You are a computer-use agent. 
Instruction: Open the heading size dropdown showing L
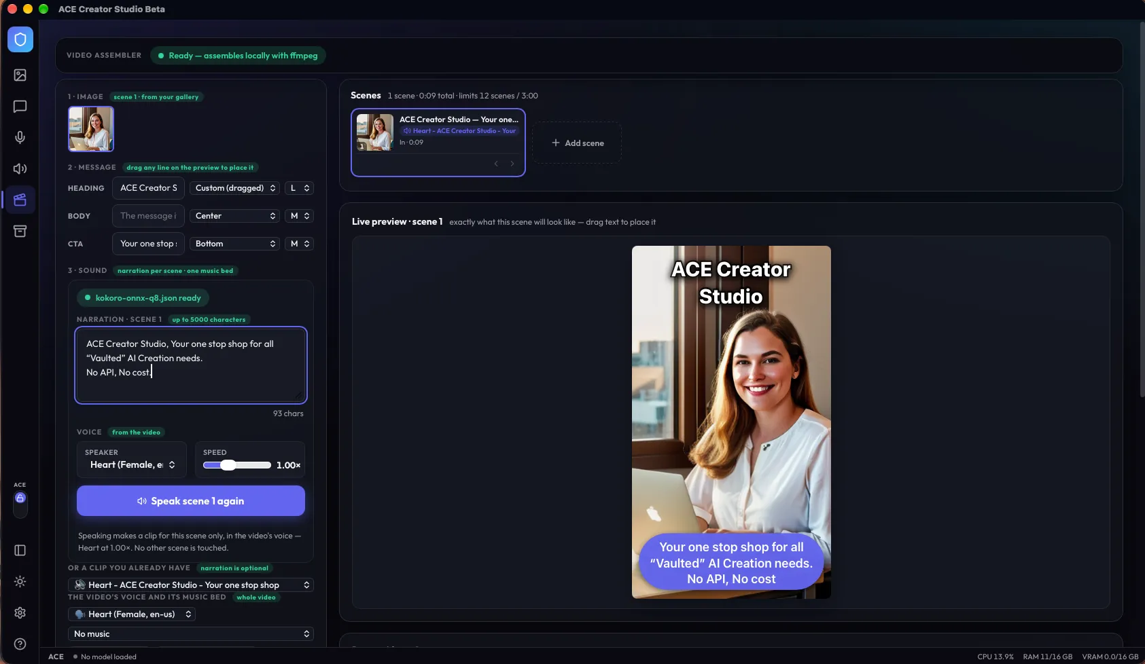pos(299,188)
